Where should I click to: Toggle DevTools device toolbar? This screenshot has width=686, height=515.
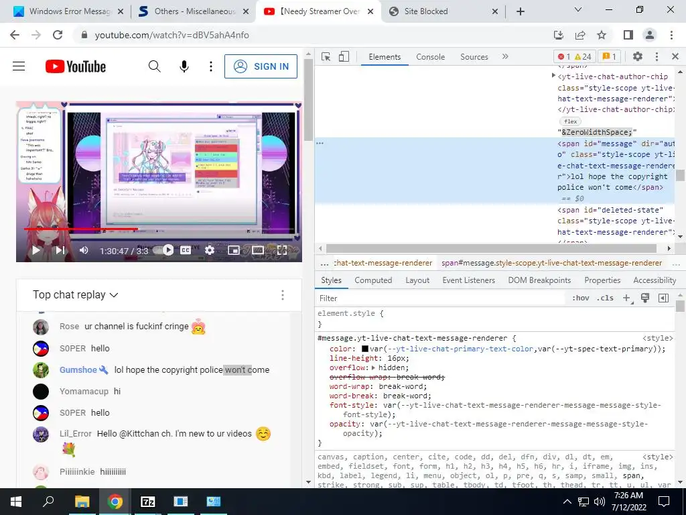point(344,56)
